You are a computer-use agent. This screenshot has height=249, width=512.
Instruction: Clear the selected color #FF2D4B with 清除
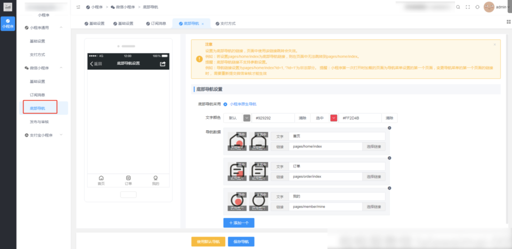[389, 118]
